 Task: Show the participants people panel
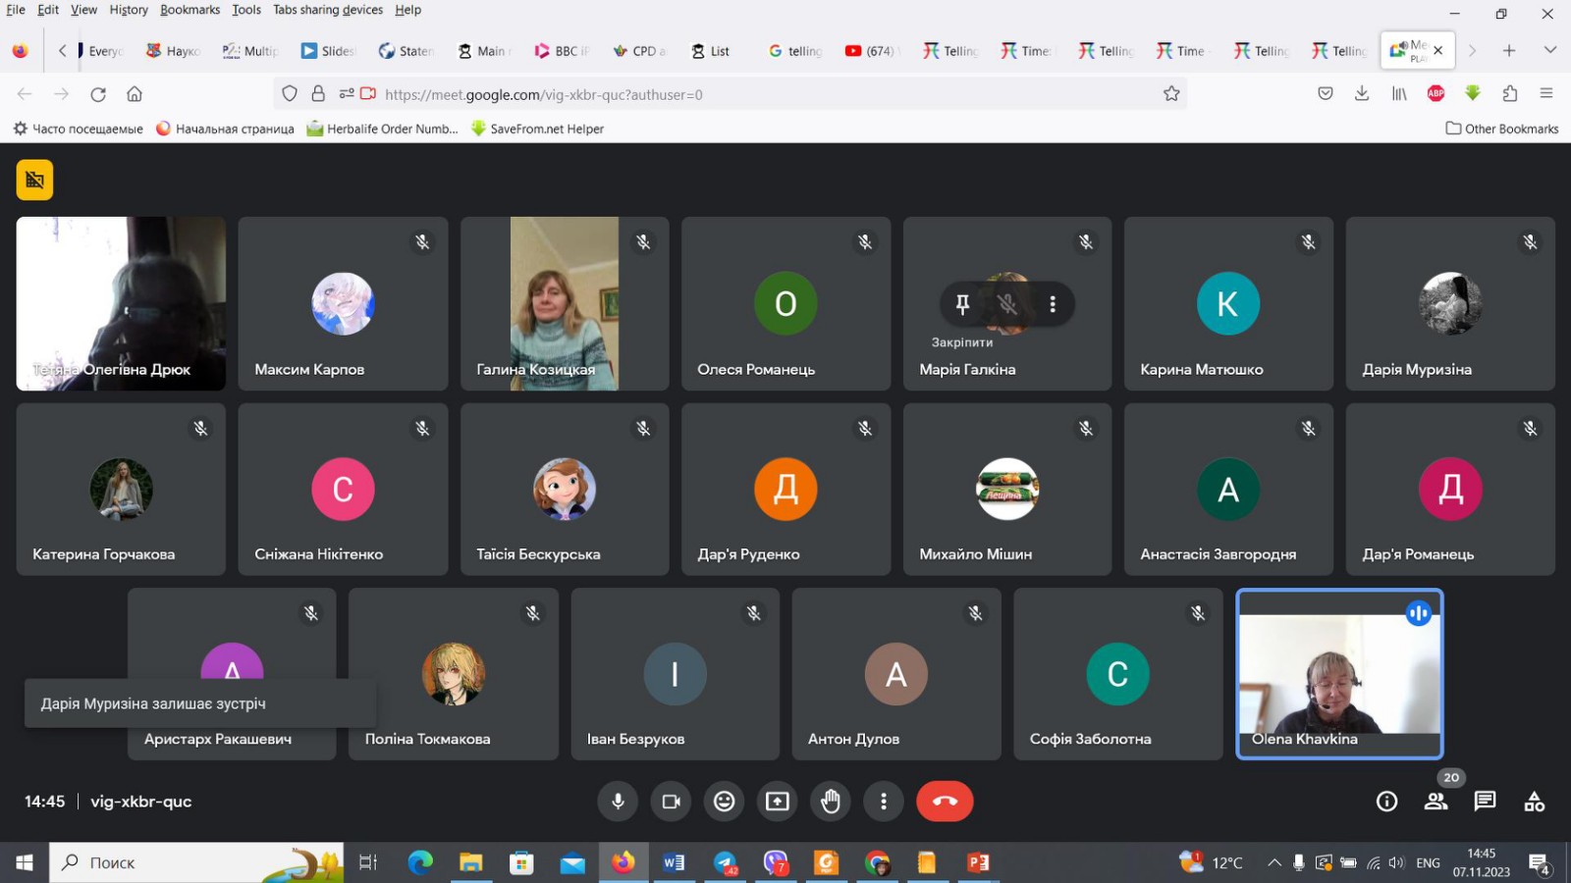coord(1436,802)
